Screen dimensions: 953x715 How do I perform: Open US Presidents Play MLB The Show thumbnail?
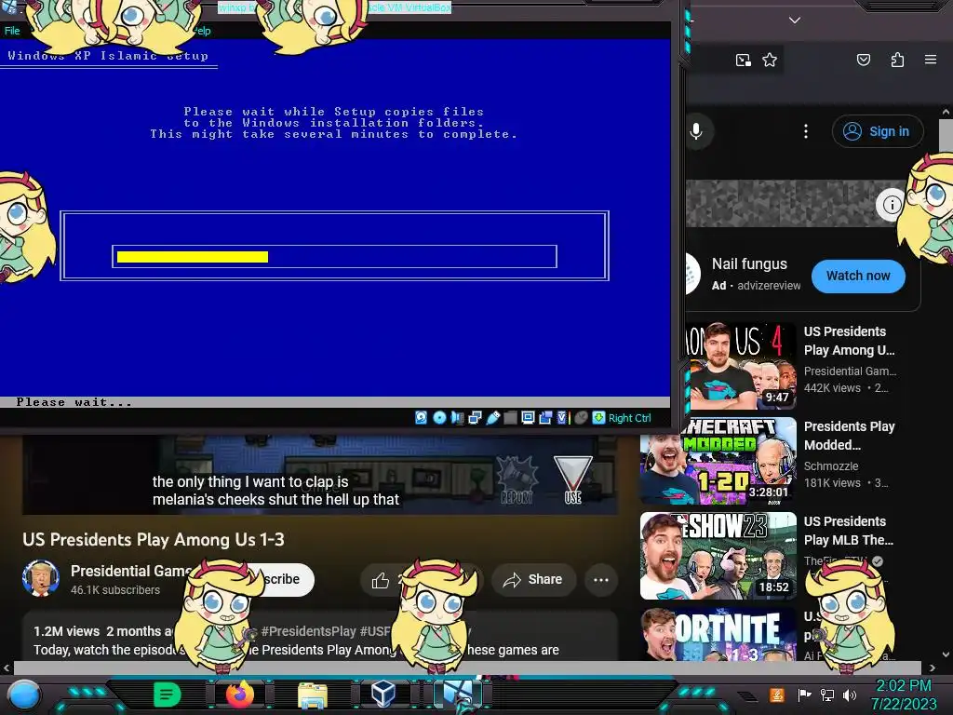pos(718,556)
